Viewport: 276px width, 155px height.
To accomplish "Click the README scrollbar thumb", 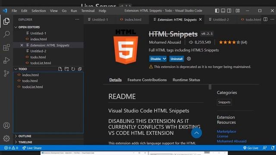I will tap(210, 87).
